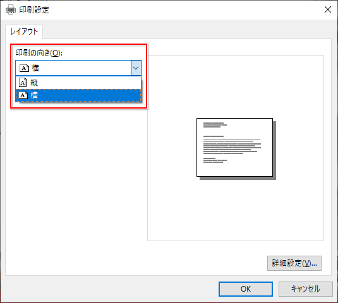Pick the highlighted 横 option in the list

(x=78, y=95)
